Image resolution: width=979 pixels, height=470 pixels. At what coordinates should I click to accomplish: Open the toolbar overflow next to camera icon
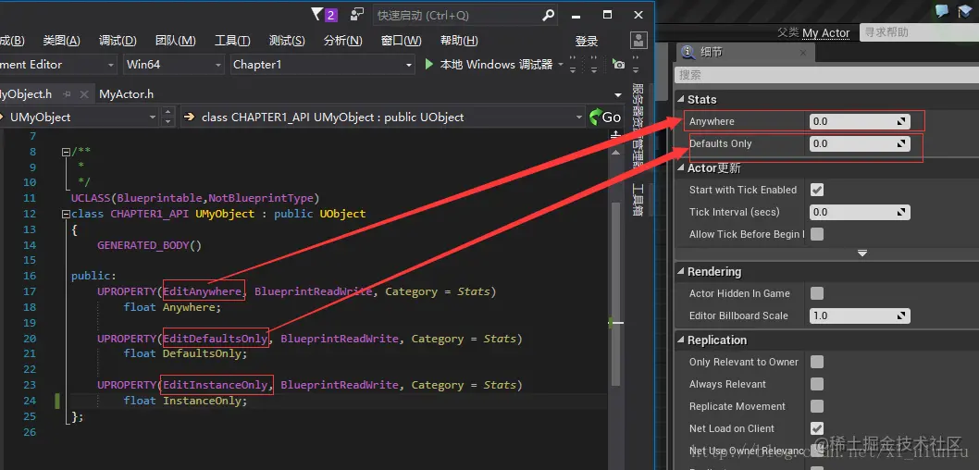tap(637, 64)
